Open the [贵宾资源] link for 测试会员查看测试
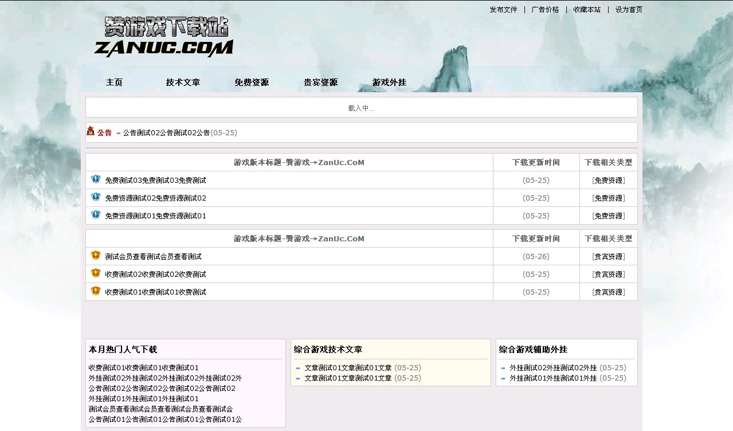 [x=608, y=256]
